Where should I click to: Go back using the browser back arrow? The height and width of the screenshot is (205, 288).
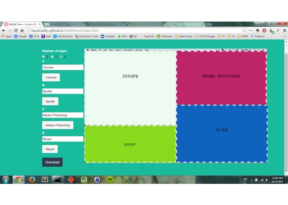click(x=4, y=31)
